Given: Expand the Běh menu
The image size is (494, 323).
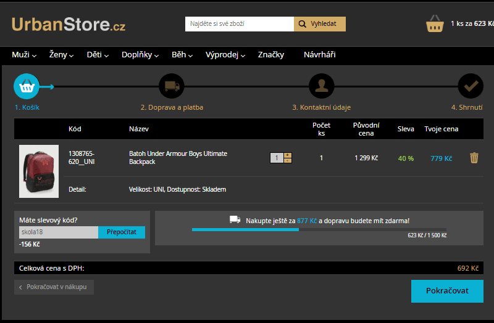Looking at the screenshot, I should pos(182,55).
